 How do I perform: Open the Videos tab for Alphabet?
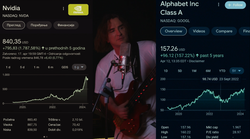199,31
